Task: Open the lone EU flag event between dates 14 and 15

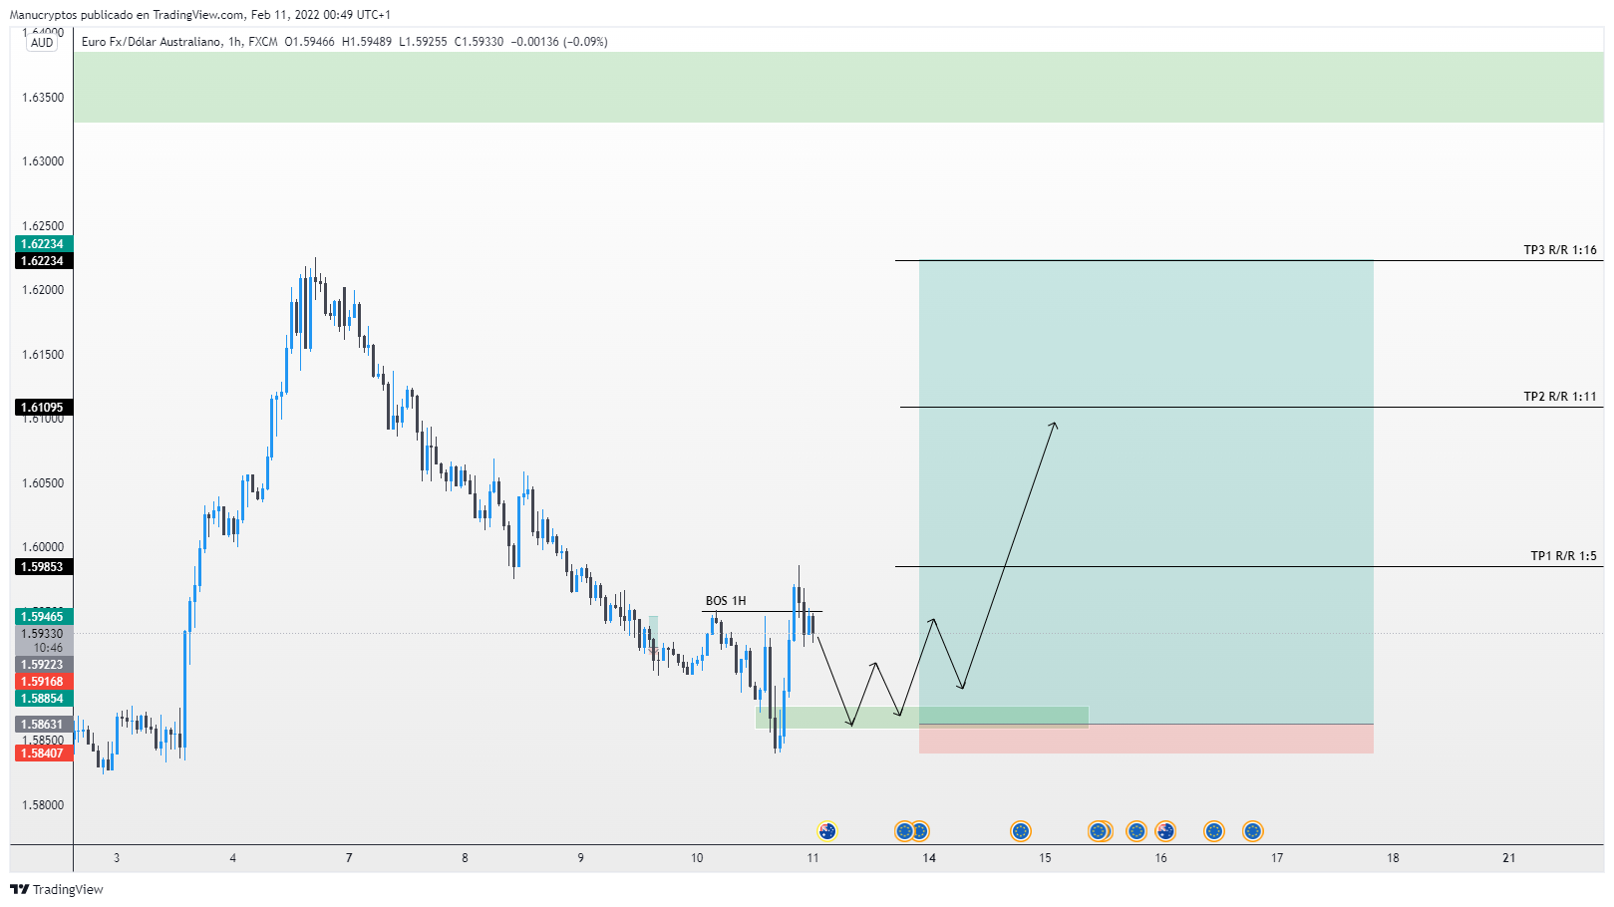Action: tap(1020, 830)
